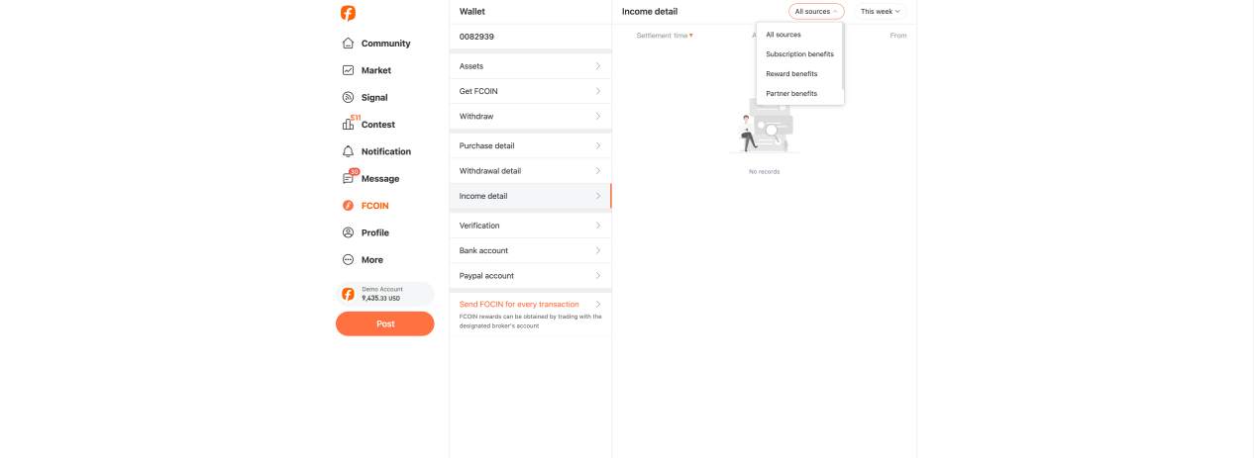The height and width of the screenshot is (458, 1254).
Task: Open the Contest podium icon
Action: coord(348,125)
